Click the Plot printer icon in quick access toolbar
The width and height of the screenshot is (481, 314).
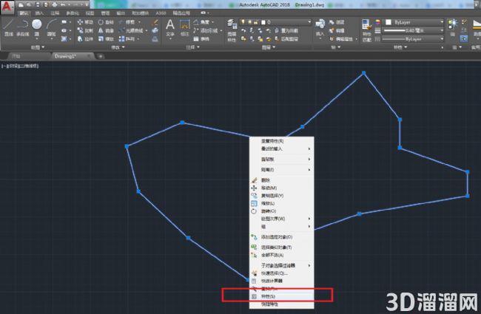tap(54, 4)
